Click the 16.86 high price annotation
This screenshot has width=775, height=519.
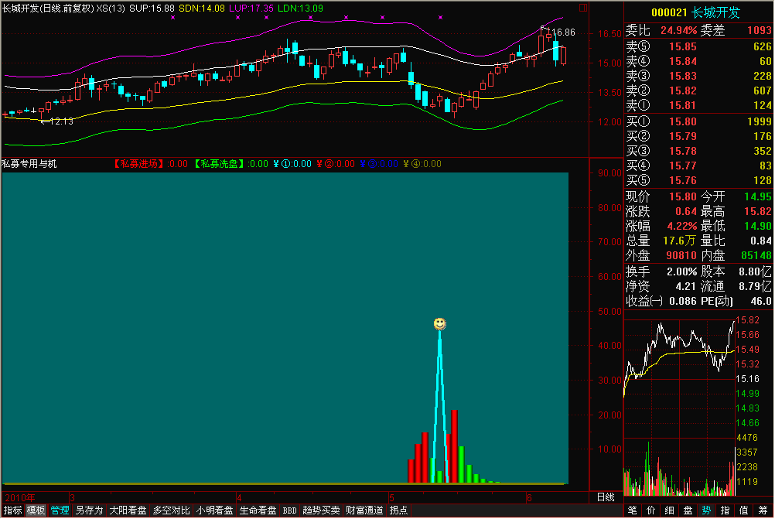point(563,32)
